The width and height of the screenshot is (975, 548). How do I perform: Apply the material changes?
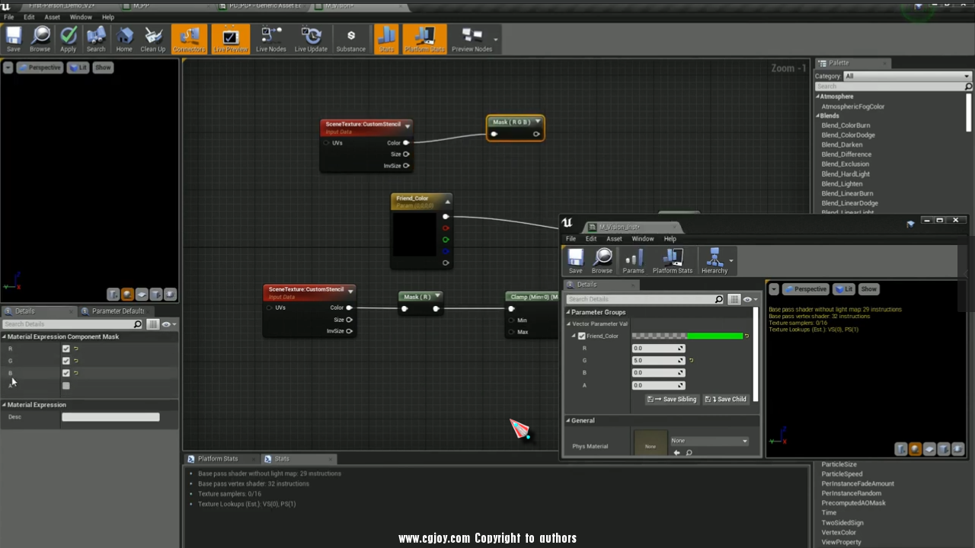point(68,40)
